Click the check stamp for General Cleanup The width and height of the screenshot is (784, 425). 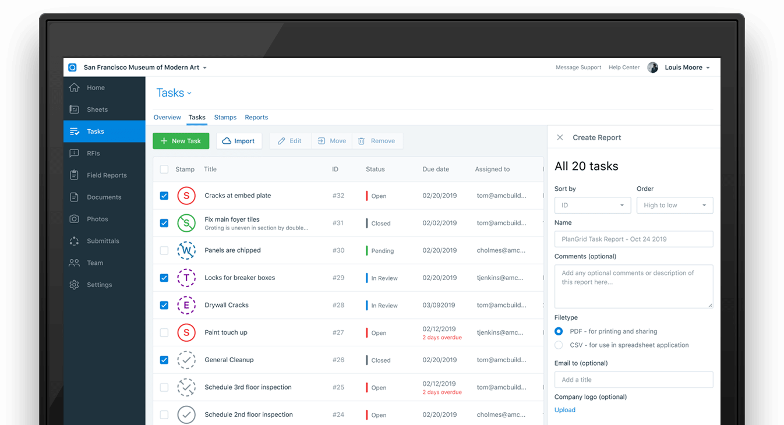point(186,360)
